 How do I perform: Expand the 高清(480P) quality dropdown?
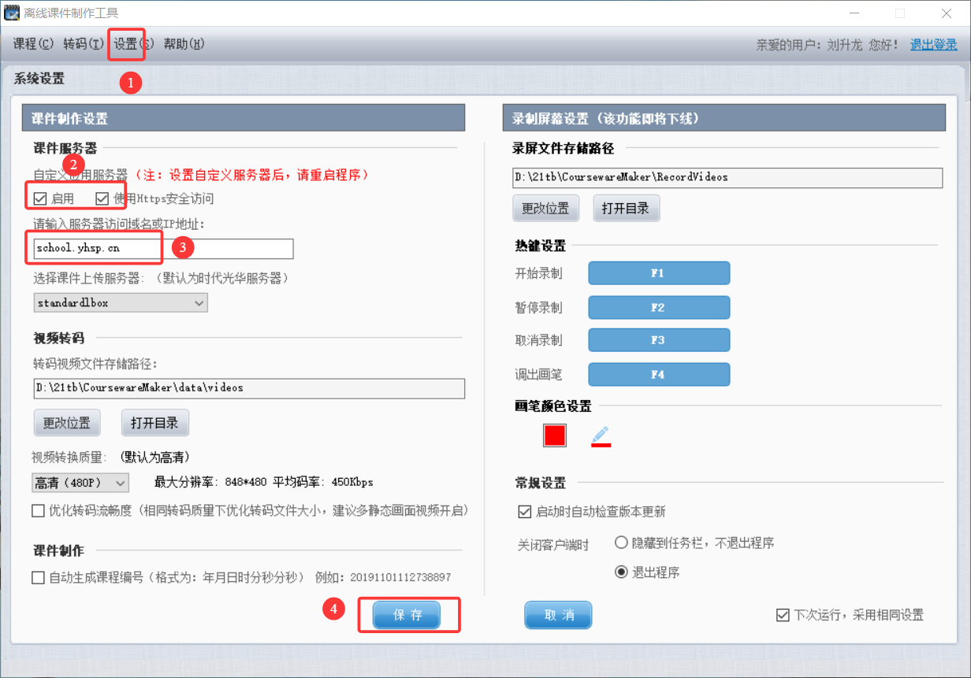point(80,482)
